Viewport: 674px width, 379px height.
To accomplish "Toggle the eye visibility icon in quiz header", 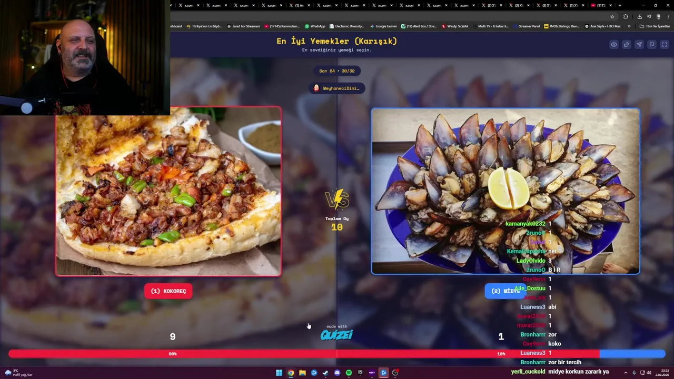I will 614,45.
